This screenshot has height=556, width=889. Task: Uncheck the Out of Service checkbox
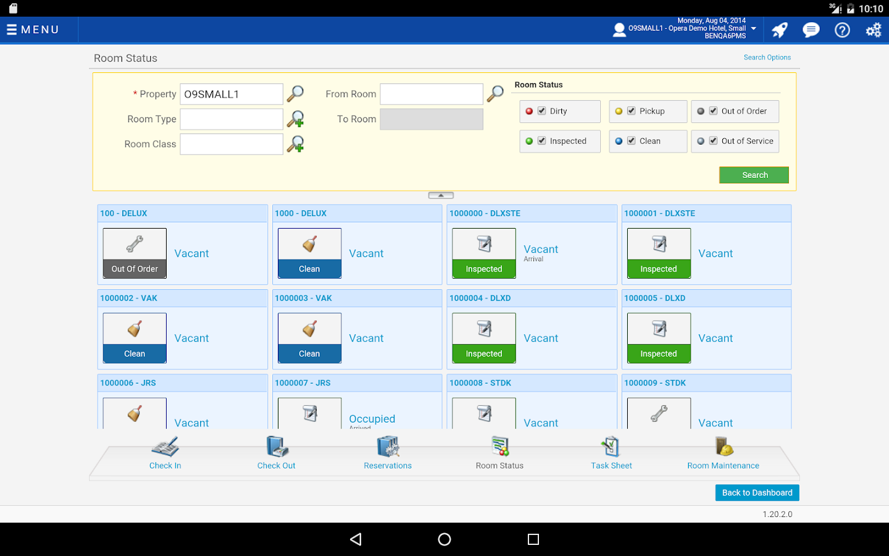(713, 141)
